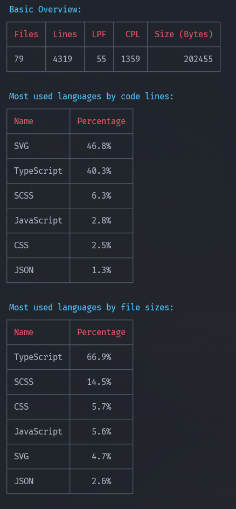236x509 pixels.
Task: Click the LPF value 55
Action: pos(101,59)
